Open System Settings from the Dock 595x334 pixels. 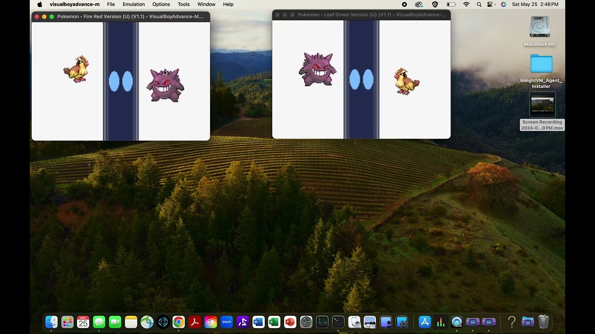point(306,322)
